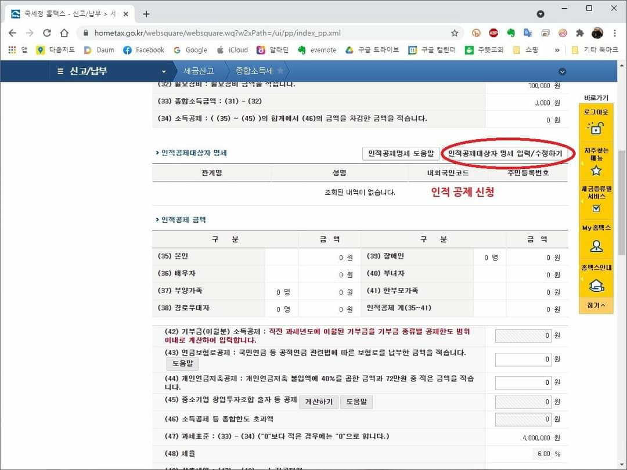Open 홈택스안내 house icon
Viewport: 627px width, 470px height.
[596, 285]
